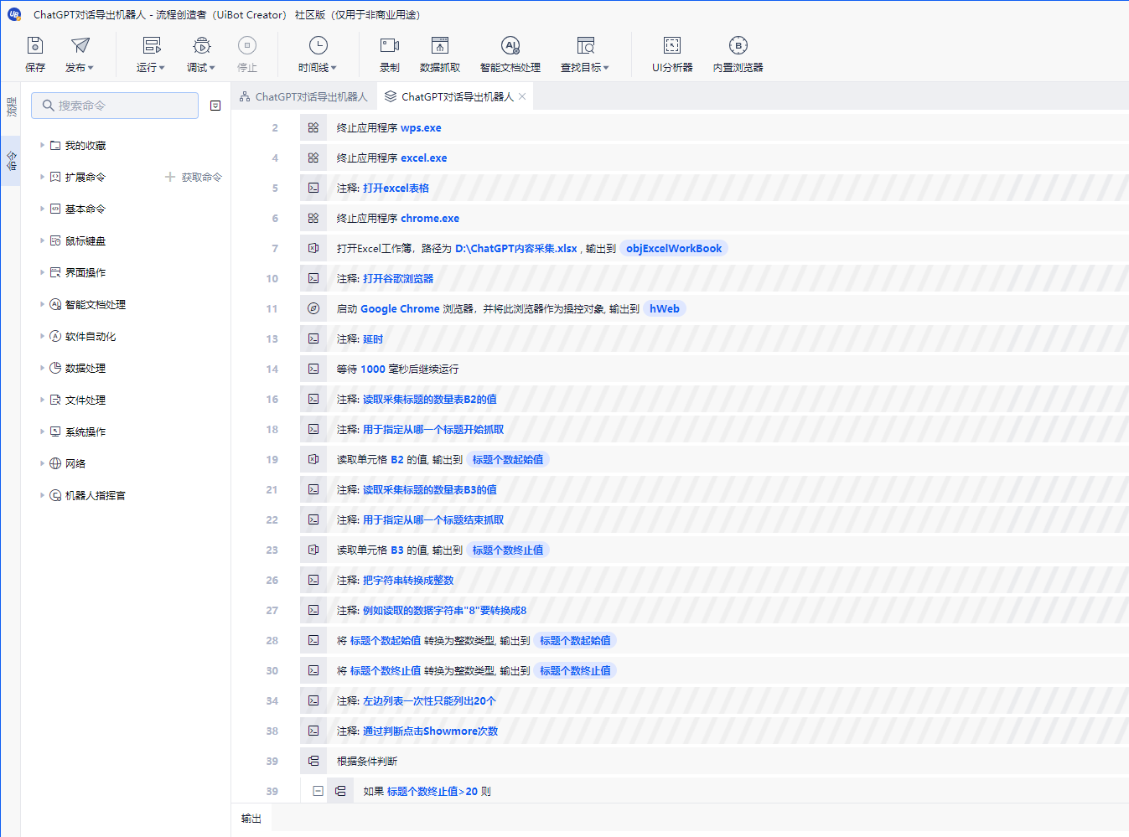Expand the 鼠标键盘 tree node
1129x837 pixels.
pyautogui.click(x=42, y=240)
